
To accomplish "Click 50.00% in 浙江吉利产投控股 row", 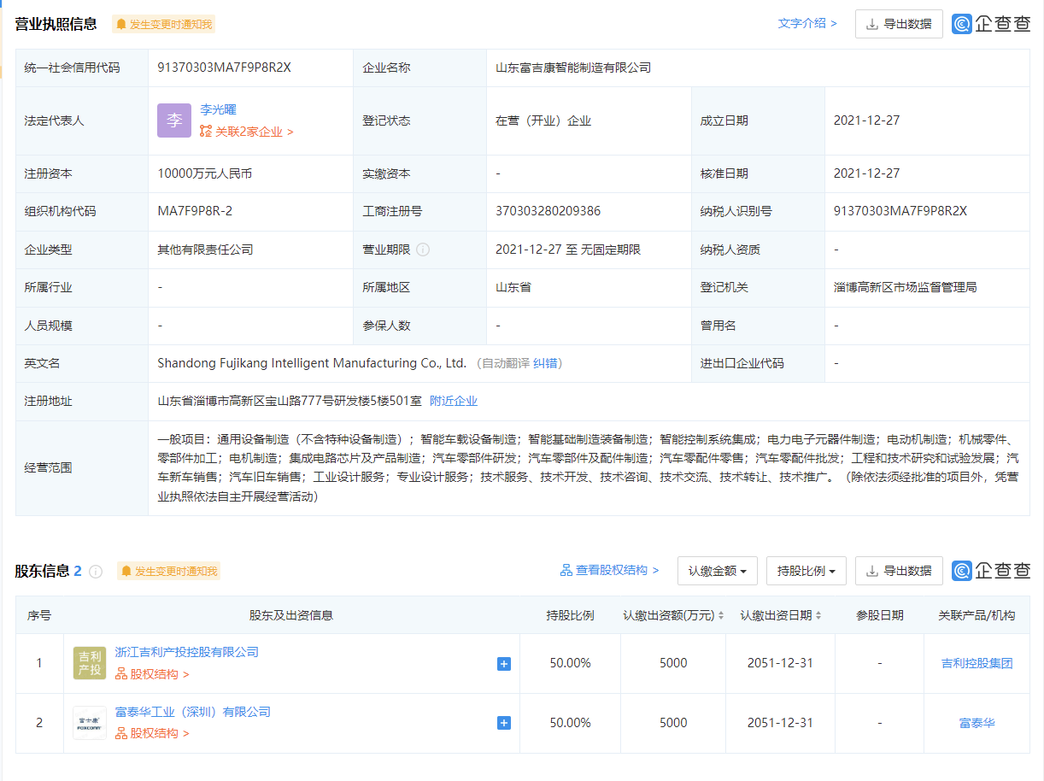I will point(570,663).
